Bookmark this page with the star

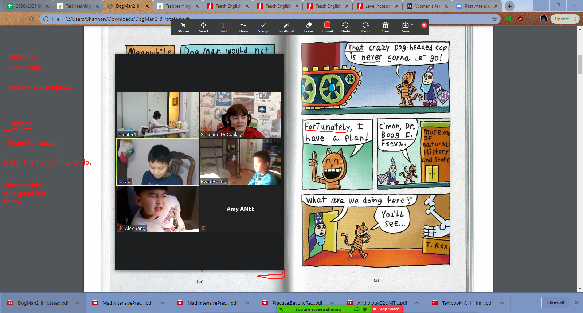(494, 19)
